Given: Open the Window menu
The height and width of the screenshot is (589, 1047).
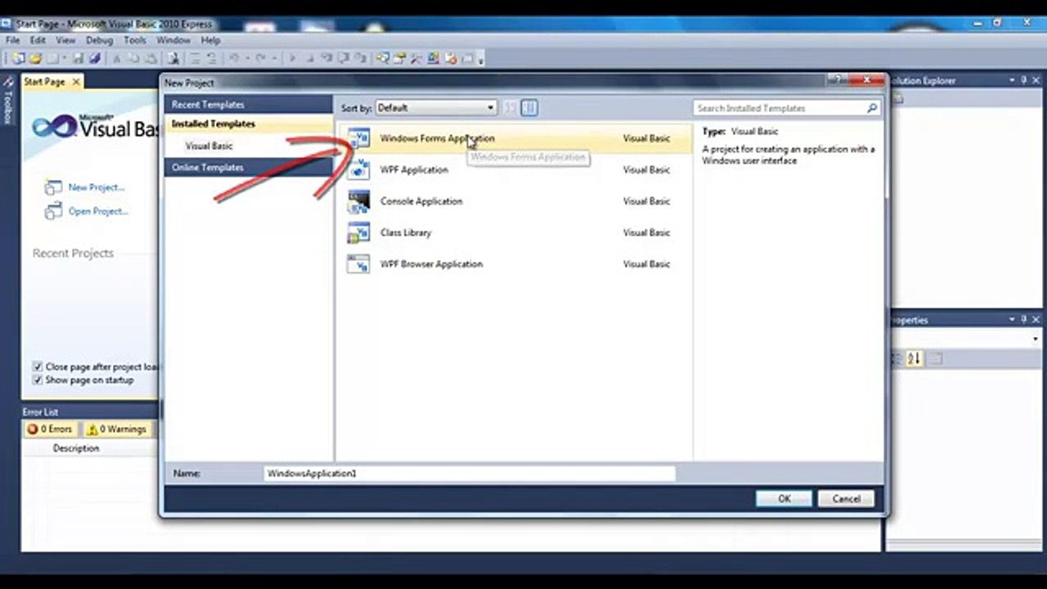Looking at the screenshot, I should 173,40.
